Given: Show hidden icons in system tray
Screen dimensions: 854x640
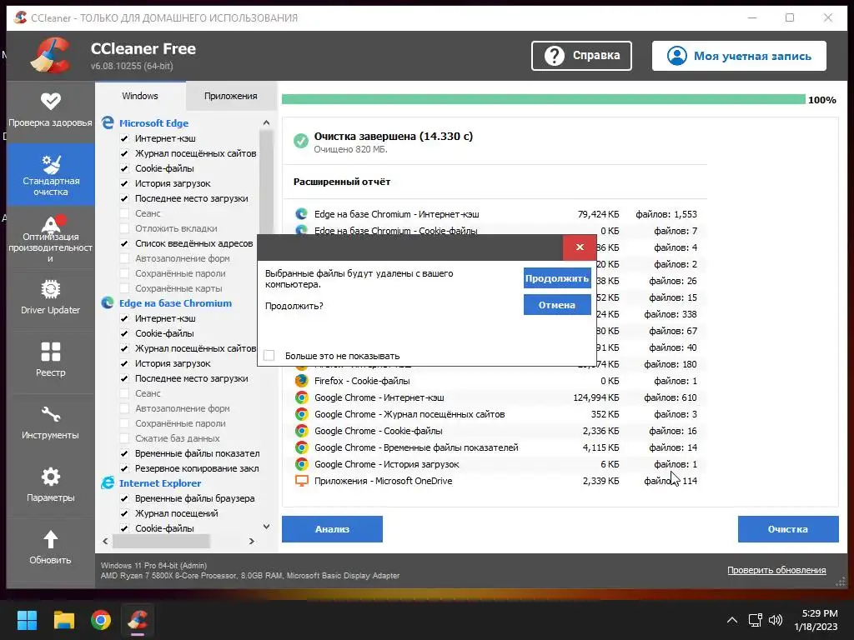Looking at the screenshot, I should coord(732,620).
